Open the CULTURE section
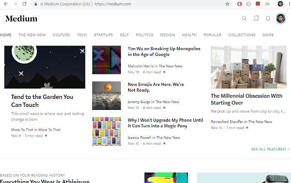Image resolution: width=291 pixels, height=183 pixels. [61, 35]
